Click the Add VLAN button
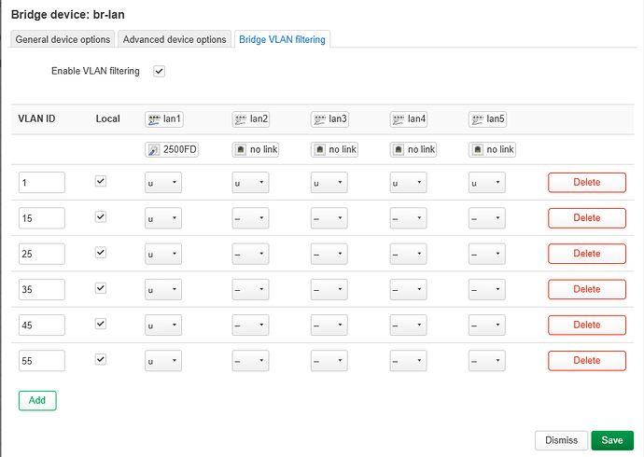This screenshot has width=644, height=457. 37,400
